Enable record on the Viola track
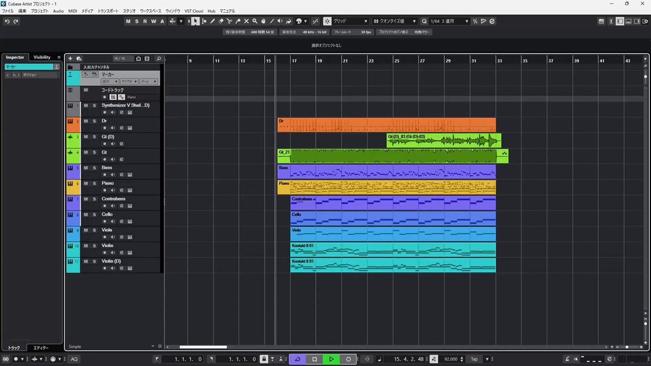 point(105,237)
